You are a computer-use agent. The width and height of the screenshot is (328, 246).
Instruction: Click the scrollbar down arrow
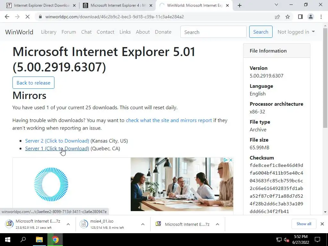point(325,212)
